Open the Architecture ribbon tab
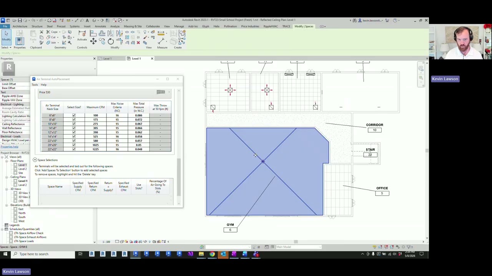This screenshot has width=492, height=276. (x=20, y=26)
